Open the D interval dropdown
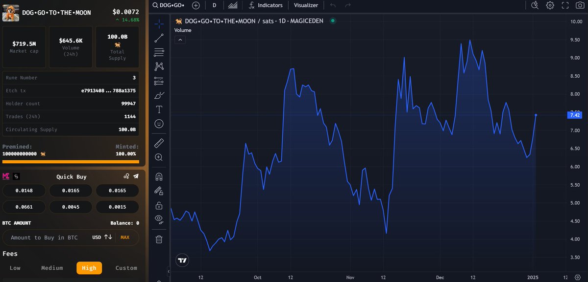 point(214,5)
